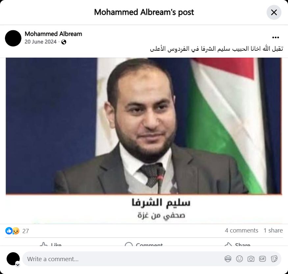Open the three-dot post options menu

(275, 38)
